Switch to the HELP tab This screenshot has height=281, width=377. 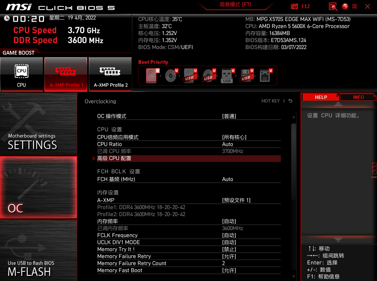point(321,97)
